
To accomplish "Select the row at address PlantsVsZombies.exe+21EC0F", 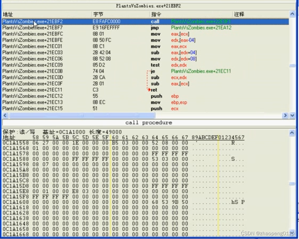I will 145,84.
